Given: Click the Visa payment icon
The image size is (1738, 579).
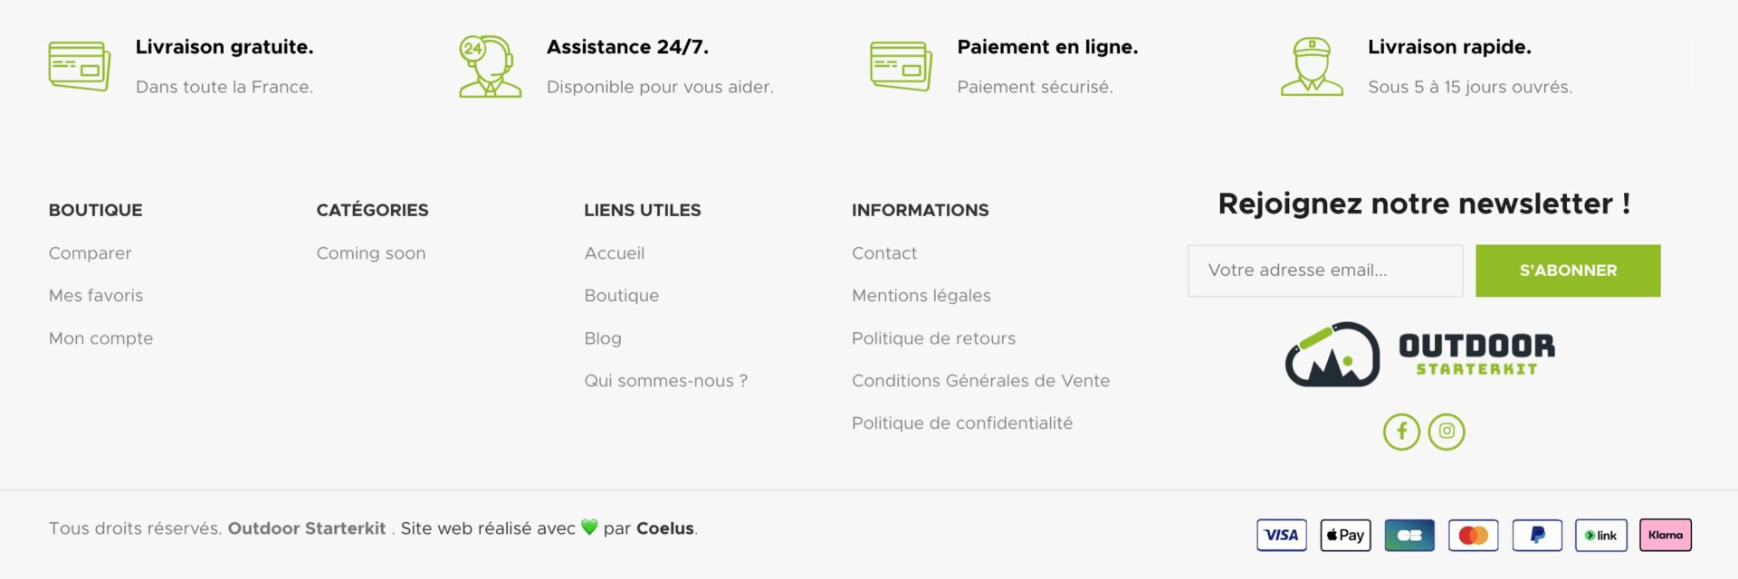Looking at the screenshot, I should coord(1280,535).
